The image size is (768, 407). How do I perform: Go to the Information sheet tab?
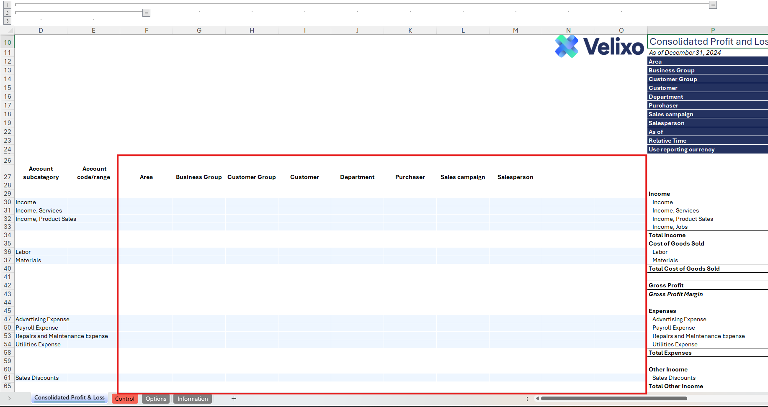coord(193,399)
